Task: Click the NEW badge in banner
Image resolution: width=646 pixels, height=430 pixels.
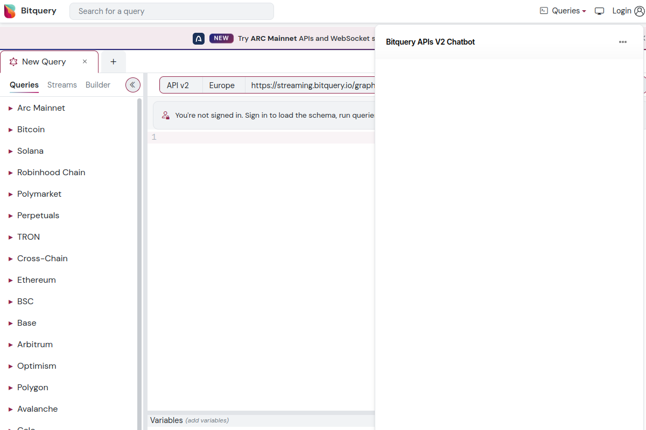Action: [x=221, y=38]
